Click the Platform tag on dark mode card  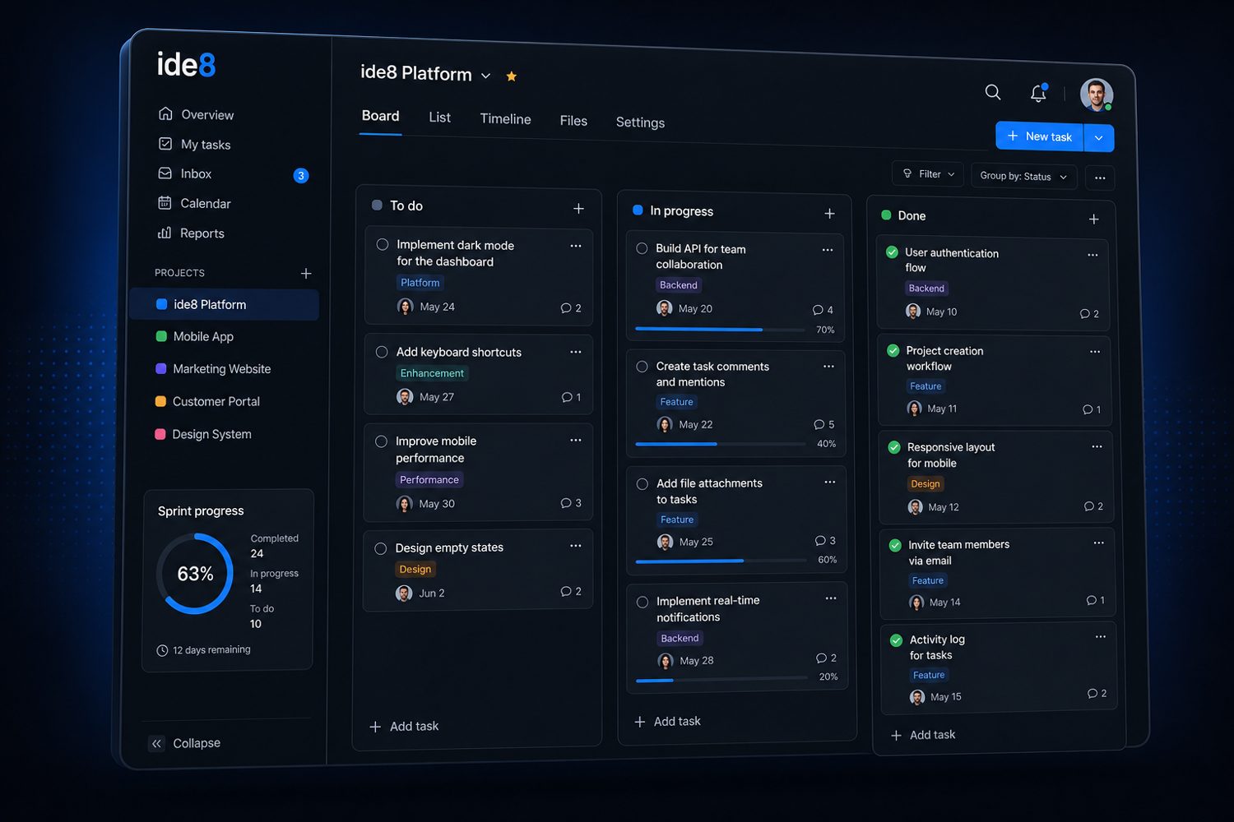coord(420,283)
